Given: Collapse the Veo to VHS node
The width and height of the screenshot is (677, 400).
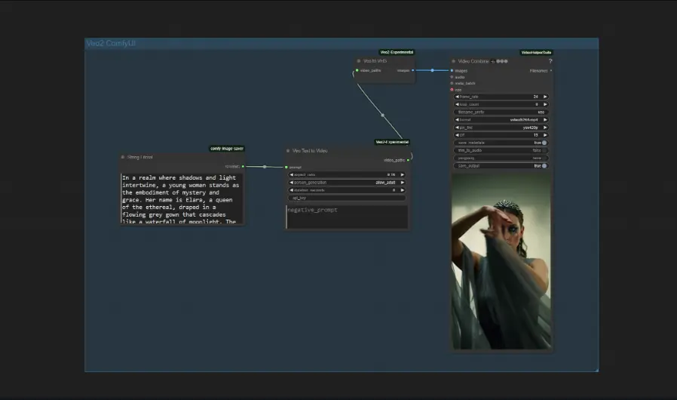Looking at the screenshot, I should (360, 61).
